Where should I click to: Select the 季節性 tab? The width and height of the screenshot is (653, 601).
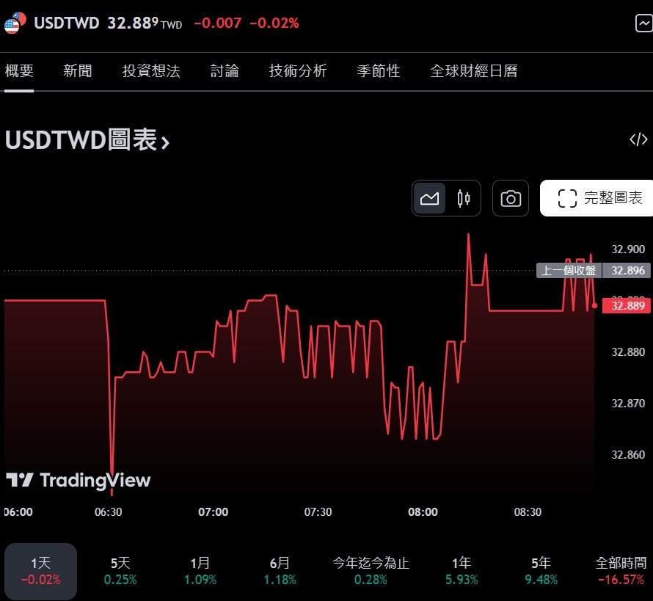[x=379, y=70]
